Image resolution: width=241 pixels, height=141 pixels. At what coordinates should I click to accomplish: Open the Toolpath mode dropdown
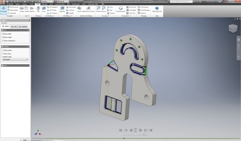15,60
